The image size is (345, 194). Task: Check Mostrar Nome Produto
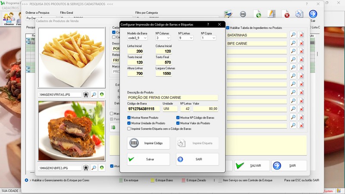(x=129, y=118)
